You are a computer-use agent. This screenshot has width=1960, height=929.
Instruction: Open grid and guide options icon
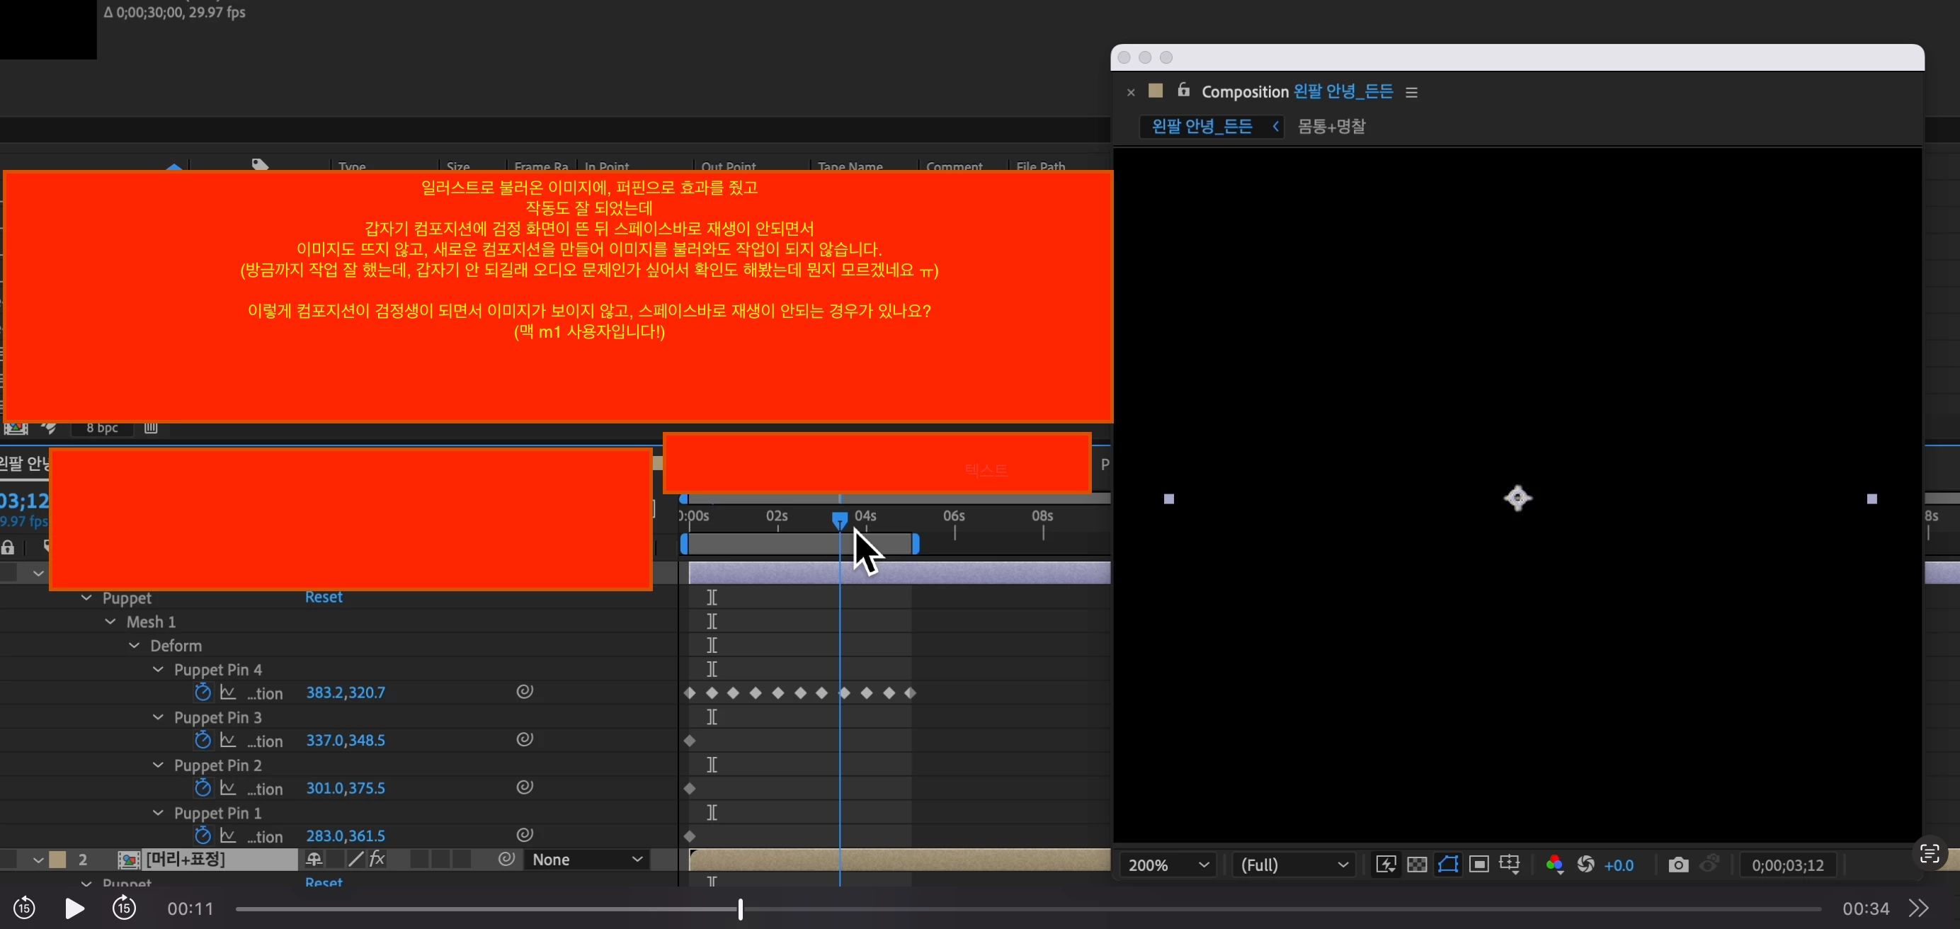point(1510,865)
